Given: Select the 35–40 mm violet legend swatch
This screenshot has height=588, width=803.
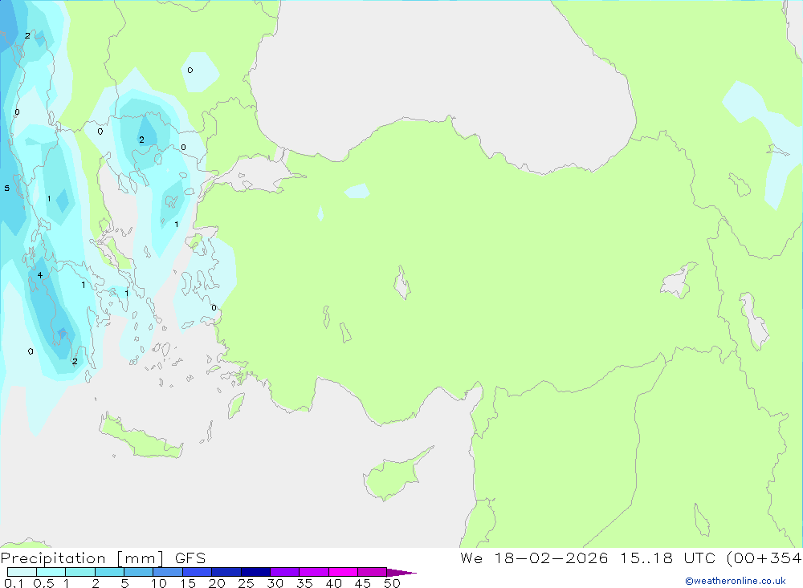Looking at the screenshot, I should [x=313, y=572].
